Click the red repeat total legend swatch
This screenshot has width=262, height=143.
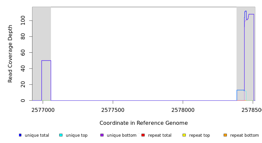coord(143,135)
